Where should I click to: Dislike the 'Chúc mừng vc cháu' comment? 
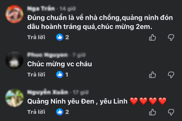pos(171,75)
